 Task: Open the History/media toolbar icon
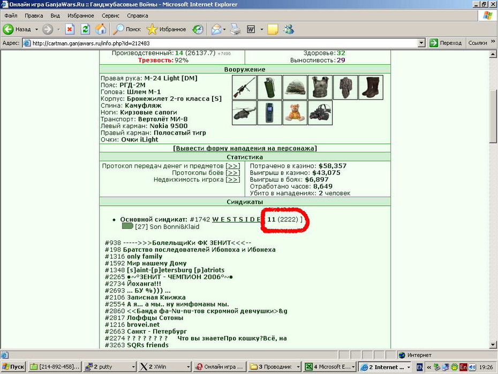tap(198, 29)
